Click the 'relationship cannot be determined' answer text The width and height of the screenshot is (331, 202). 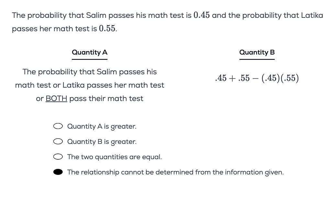click(x=175, y=172)
